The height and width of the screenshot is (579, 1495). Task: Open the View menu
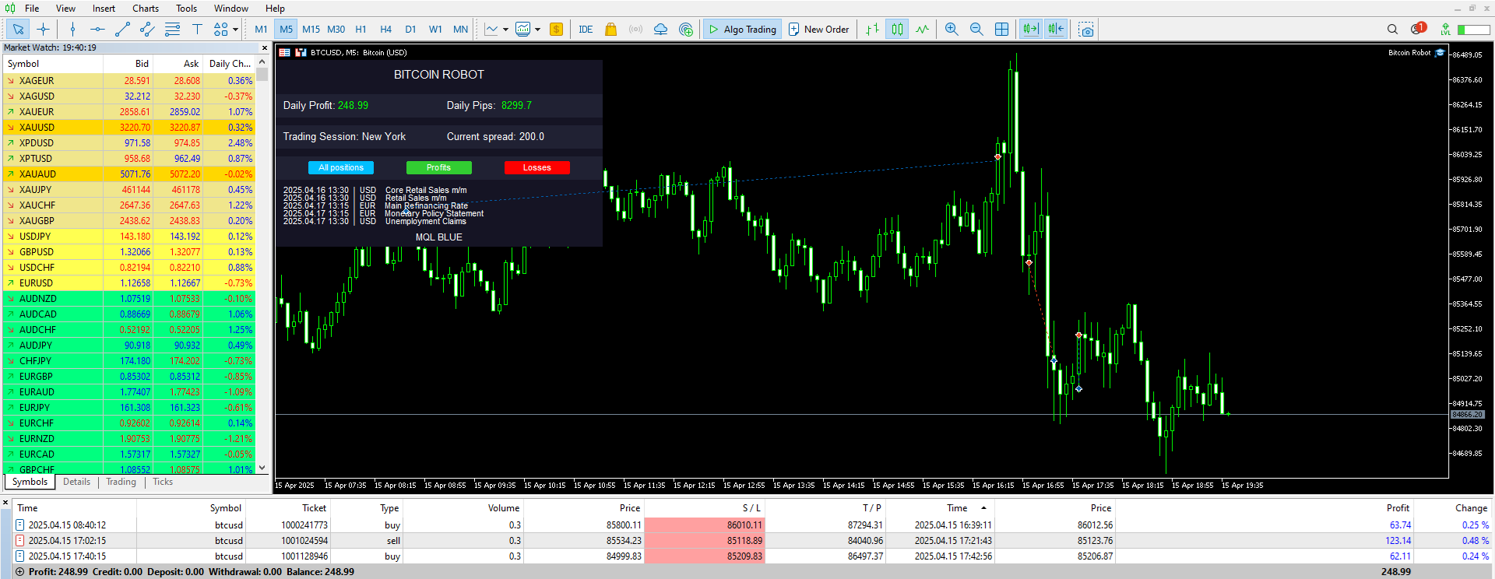pos(65,9)
